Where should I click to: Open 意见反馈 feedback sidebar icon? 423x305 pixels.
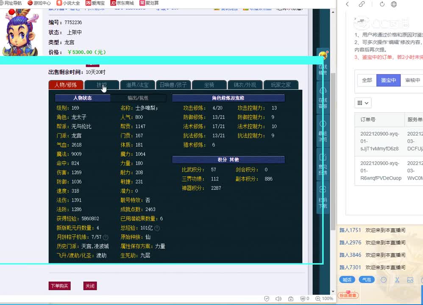[323, 164]
